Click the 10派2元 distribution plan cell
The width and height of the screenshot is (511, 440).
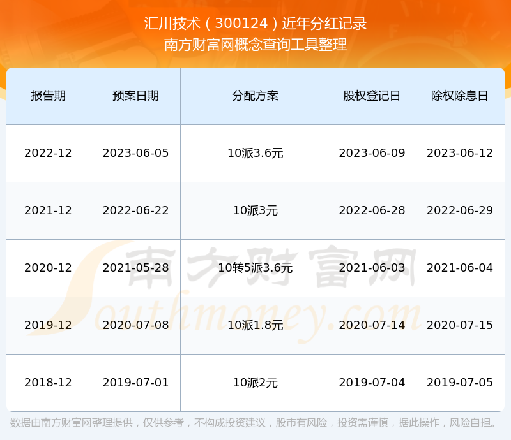[x=255, y=383]
